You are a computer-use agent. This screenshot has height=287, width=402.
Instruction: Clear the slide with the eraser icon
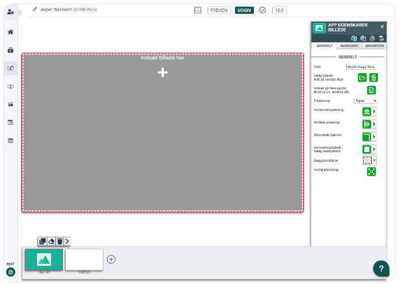point(51,241)
